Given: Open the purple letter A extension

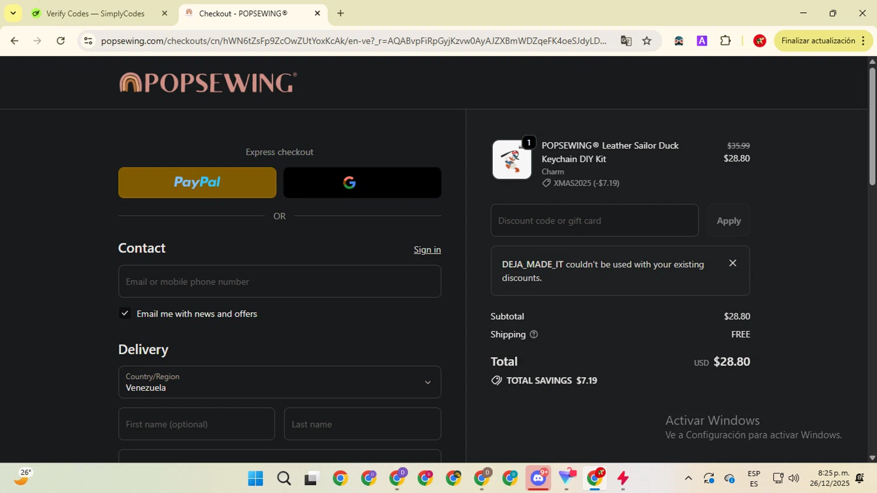Looking at the screenshot, I should 702,41.
